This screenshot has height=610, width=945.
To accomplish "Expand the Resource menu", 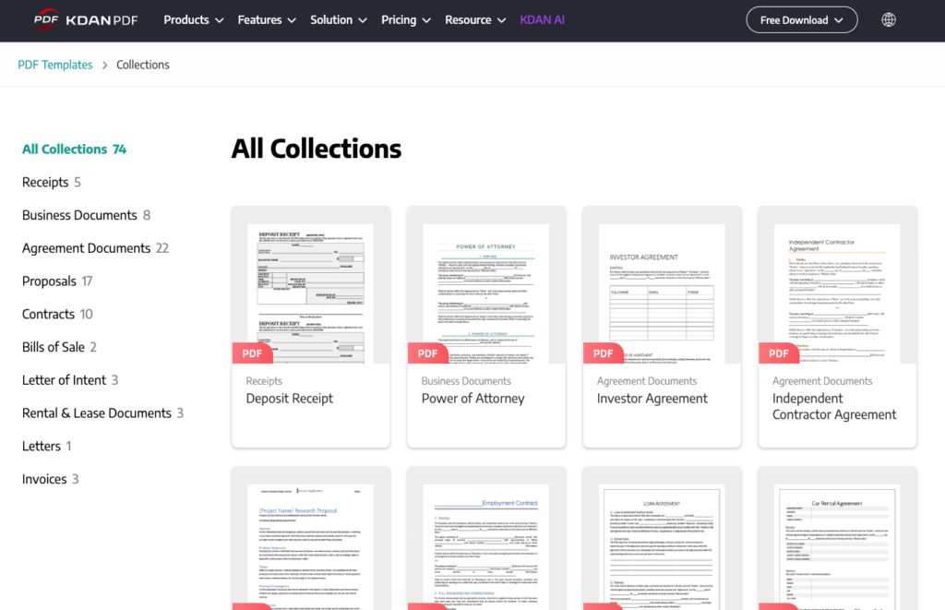I will coord(475,20).
